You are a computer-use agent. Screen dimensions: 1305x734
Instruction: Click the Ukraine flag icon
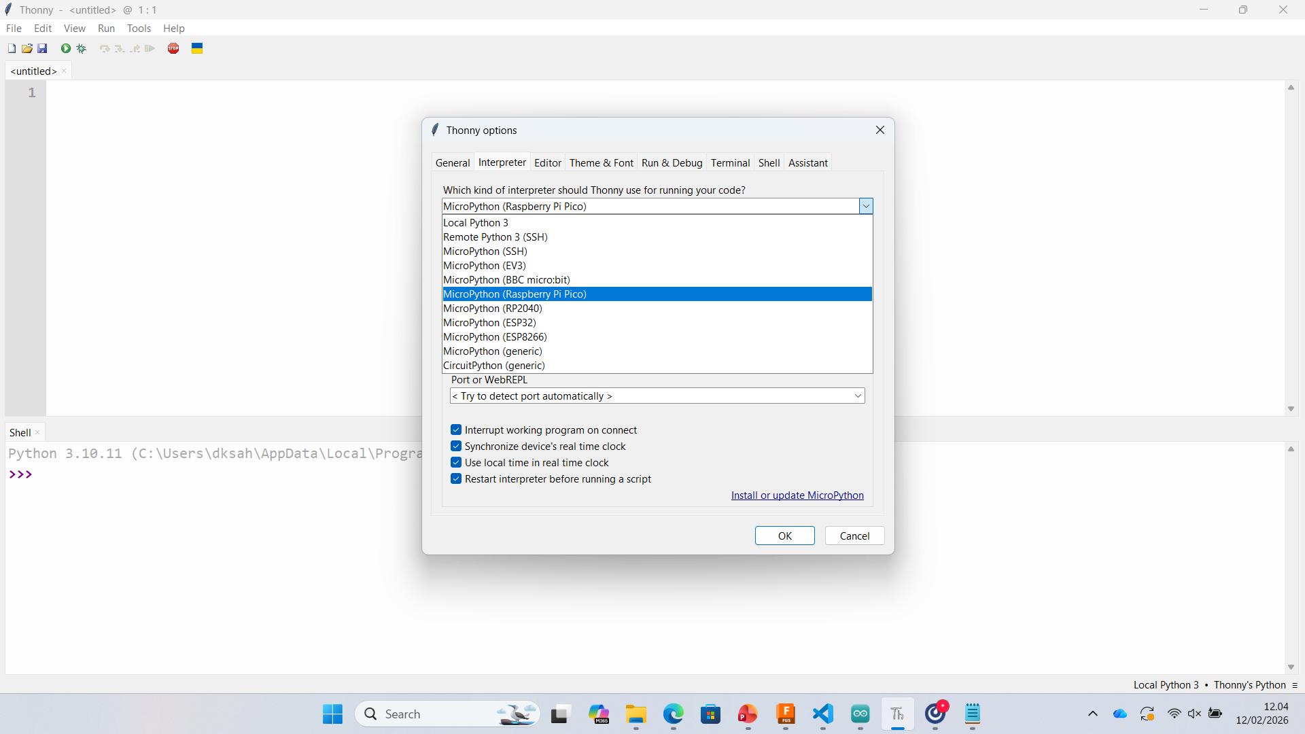point(197,48)
